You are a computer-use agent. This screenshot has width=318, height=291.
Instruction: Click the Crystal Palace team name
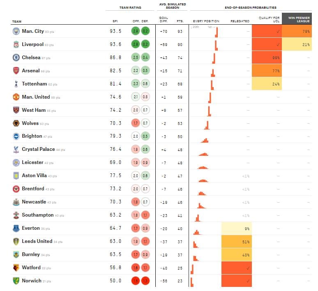[x=38, y=149]
